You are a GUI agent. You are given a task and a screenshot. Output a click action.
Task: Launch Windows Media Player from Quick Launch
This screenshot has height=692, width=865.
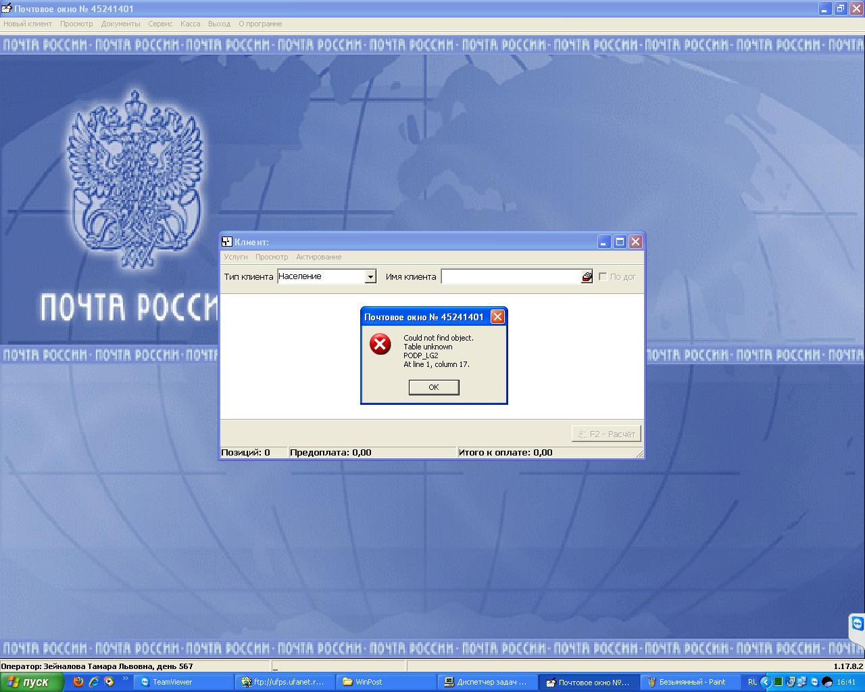click(x=109, y=682)
